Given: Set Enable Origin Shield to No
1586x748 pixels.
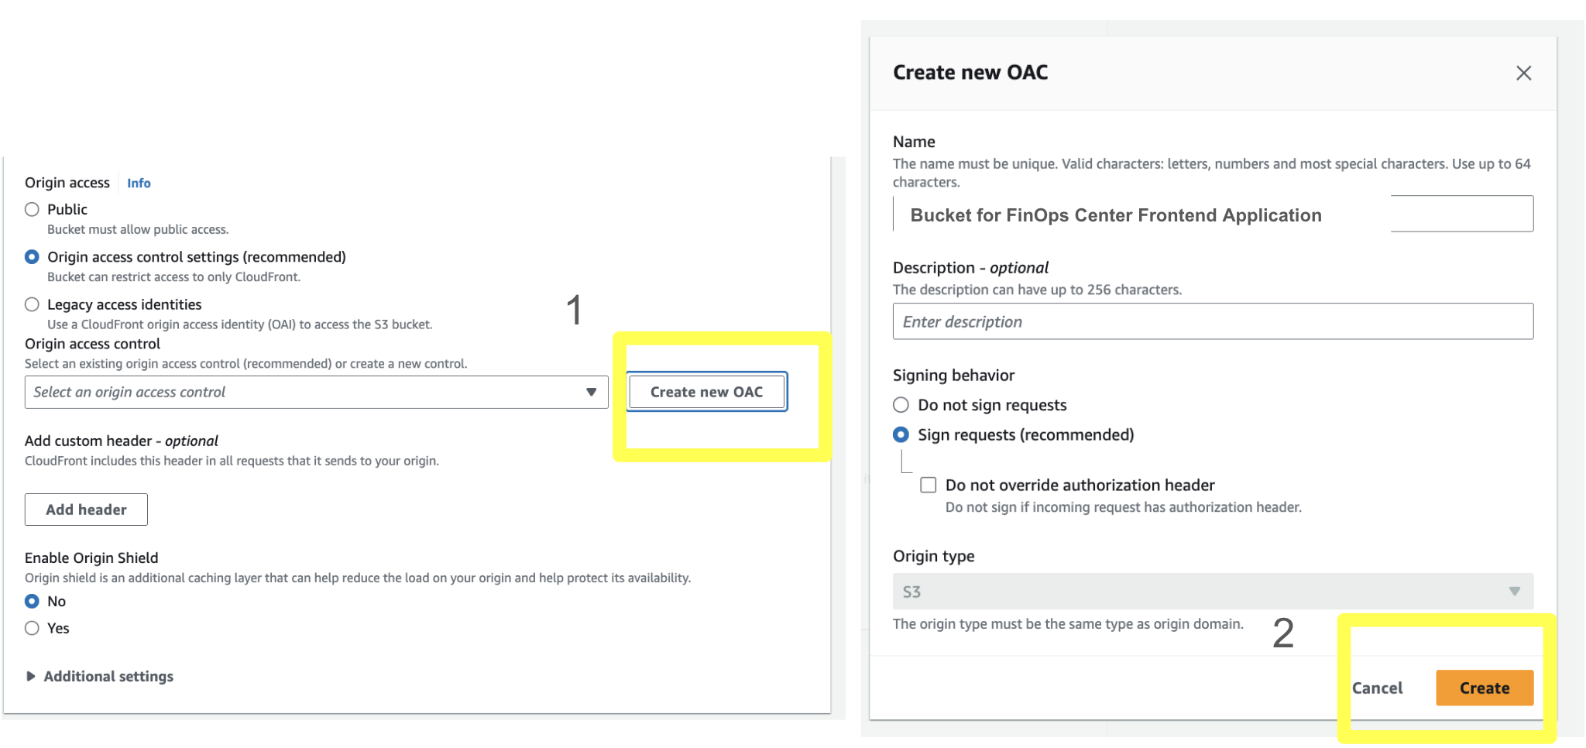Looking at the screenshot, I should click(32, 602).
